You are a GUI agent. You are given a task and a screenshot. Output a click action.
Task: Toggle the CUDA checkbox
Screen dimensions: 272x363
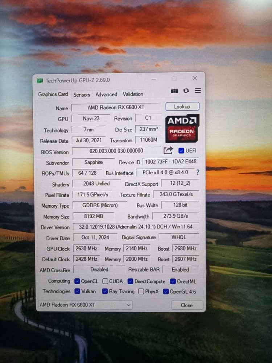coord(105,281)
